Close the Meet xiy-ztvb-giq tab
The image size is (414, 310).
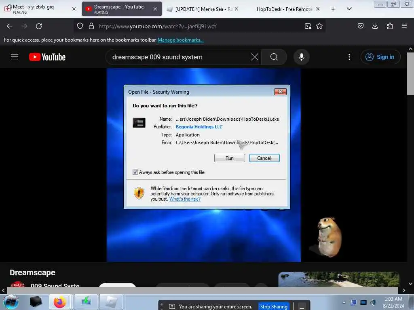(74, 9)
